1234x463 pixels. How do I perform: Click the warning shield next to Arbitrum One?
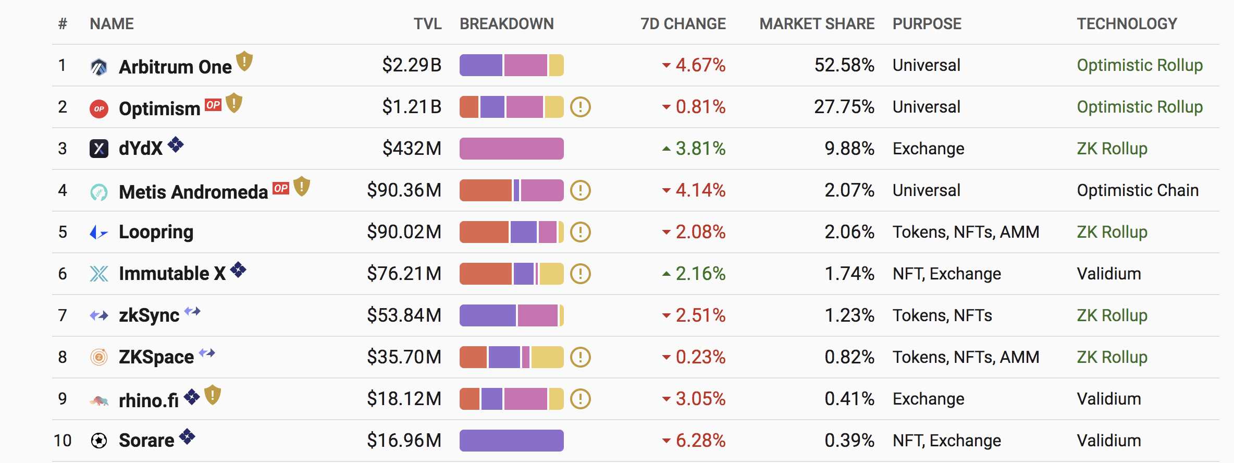tap(244, 62)
